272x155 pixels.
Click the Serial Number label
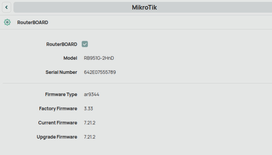coord(61,72)
